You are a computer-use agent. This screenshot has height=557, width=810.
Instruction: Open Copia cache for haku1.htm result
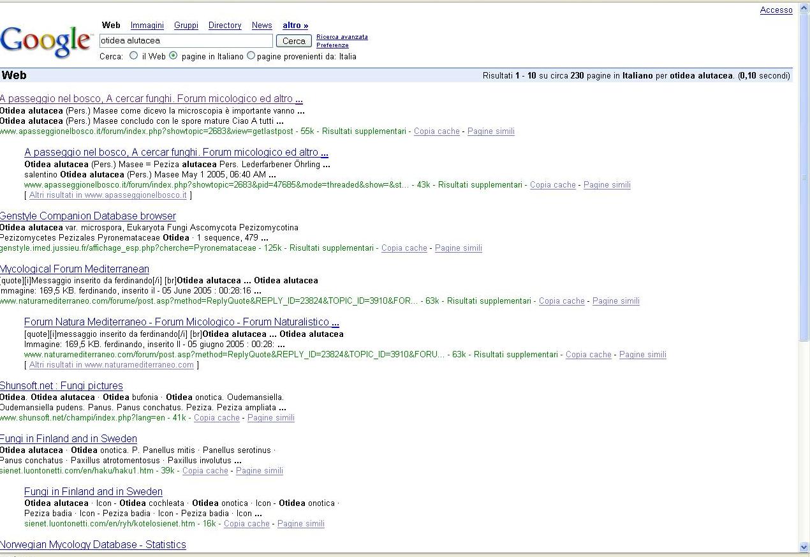[x=205, y=471]
